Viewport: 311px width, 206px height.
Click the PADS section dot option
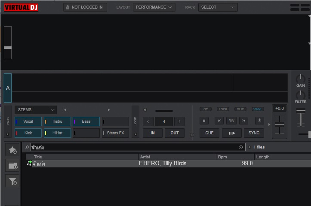pos(8,134)
